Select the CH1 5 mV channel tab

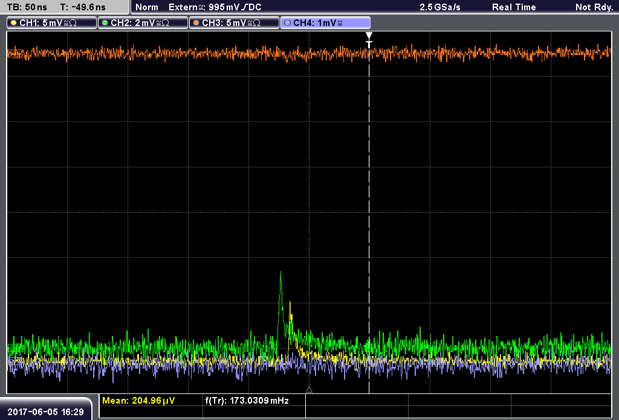[x=52, y=23]
